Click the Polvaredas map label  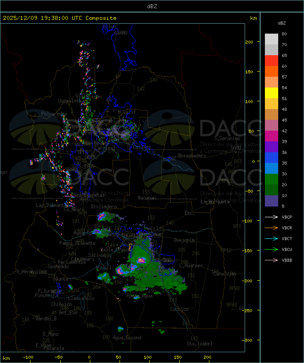[x=54, y=114]
